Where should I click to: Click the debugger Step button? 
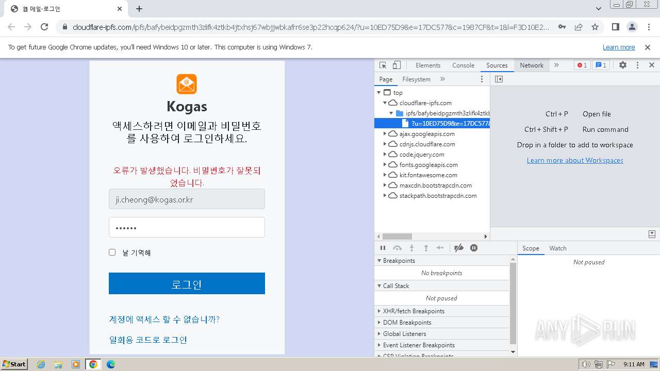pos(440,248)
